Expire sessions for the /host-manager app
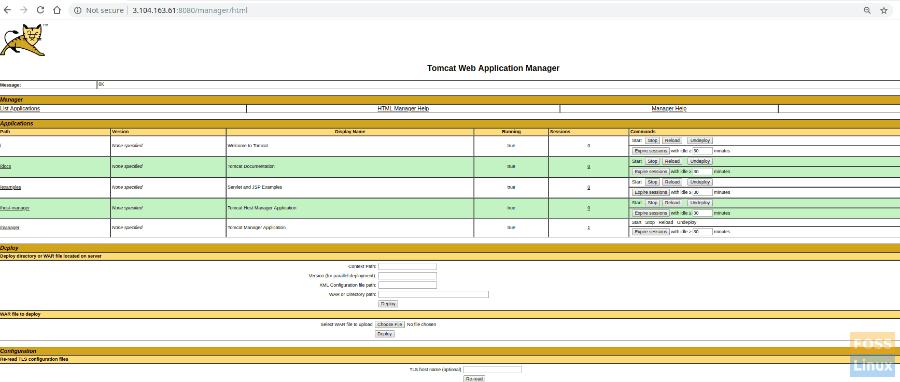The height and width of the screenshot is (382, 900). [651, 213]
